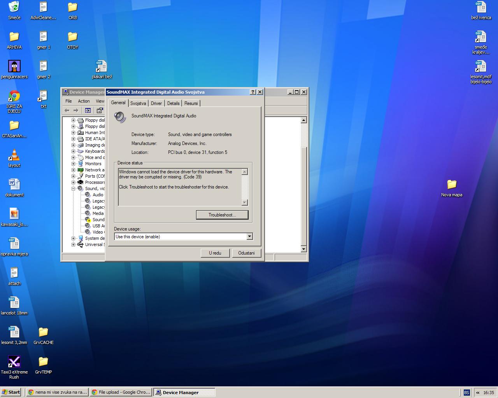Open Taxi3 eXtreme Rush shortcut

(x=14, y=362)
